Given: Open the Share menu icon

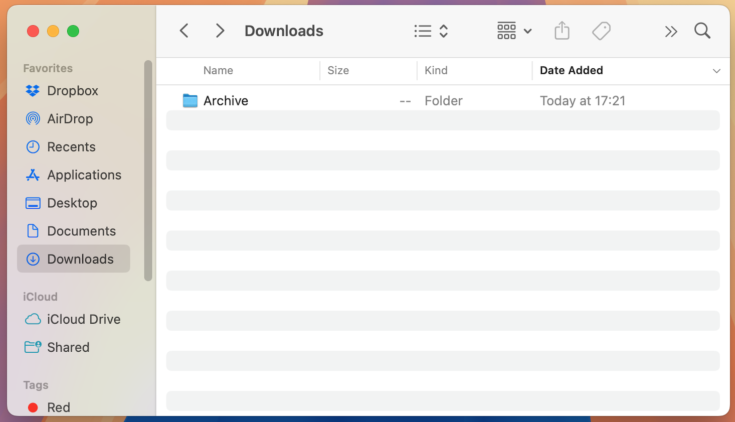Looking at the screenshot, I should click(x=562, y=31).
